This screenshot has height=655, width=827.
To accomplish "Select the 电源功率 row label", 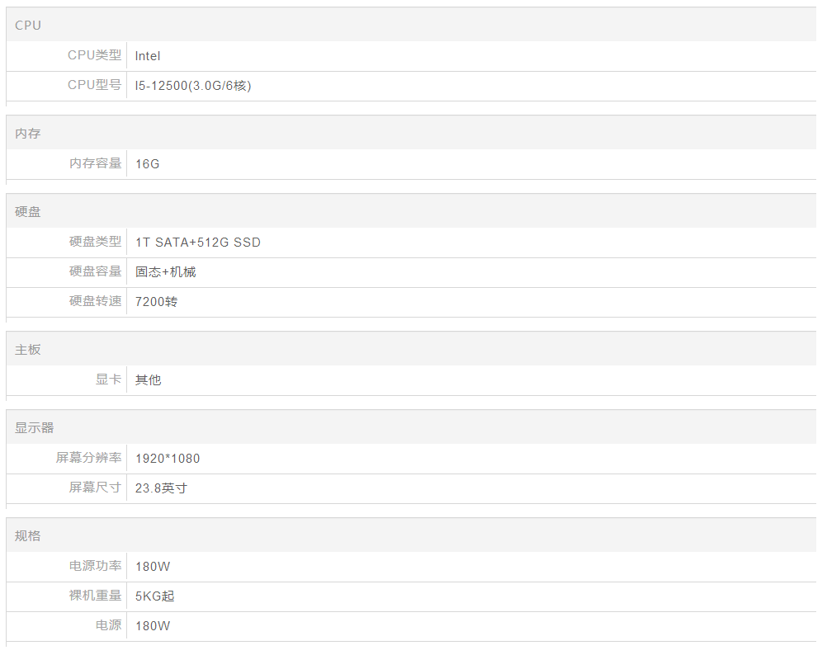I will [x=95, y=567].
